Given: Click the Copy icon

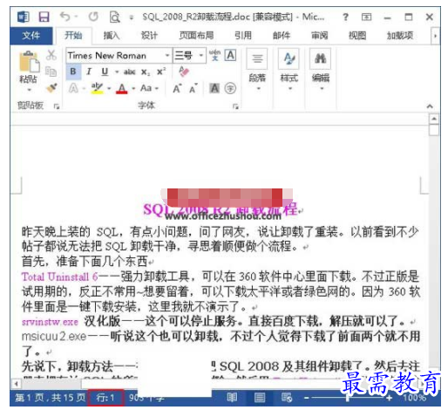Looking at the screenshot, I should click(51, 72).
